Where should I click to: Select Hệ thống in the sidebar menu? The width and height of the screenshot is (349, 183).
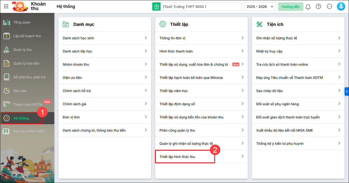click(21, 118)
